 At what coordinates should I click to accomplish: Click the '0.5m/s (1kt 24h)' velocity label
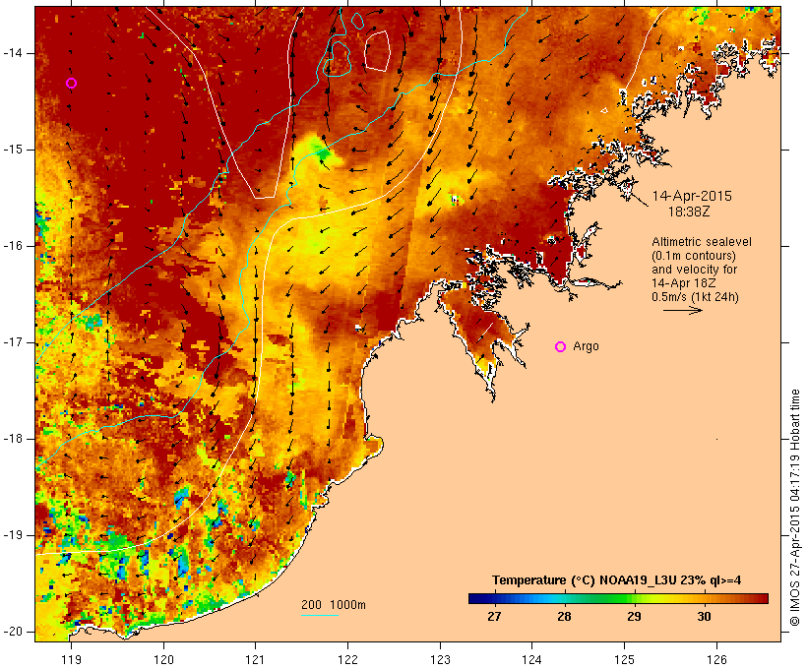(x=695, y=297)
